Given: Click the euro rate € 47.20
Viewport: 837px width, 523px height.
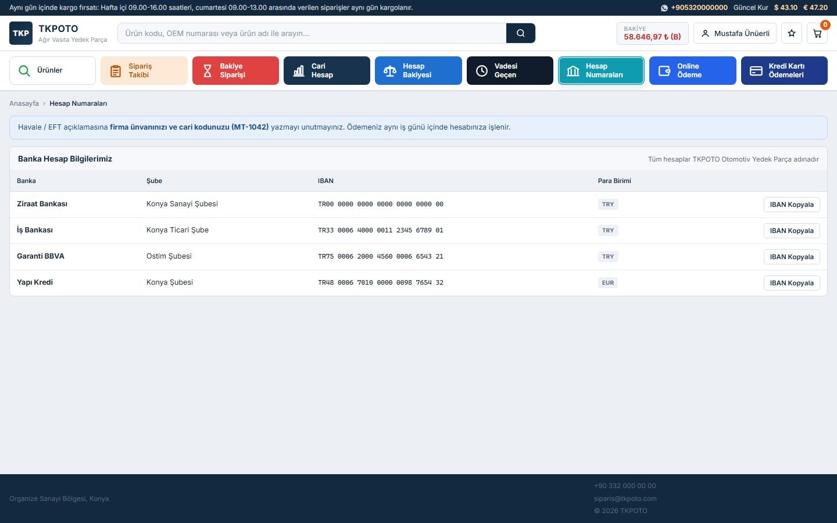Looking at the screenshot, I should [x=815, y=8].
